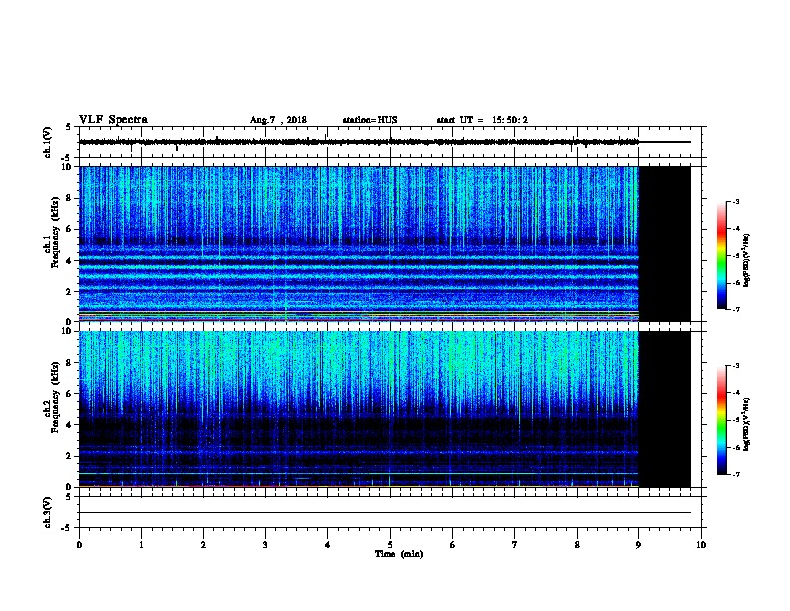The height and width of the screenshot is (611, 790).
Task: Pick the ch.1 spectrogram color scale bar
Action: (x=722, y=256)
